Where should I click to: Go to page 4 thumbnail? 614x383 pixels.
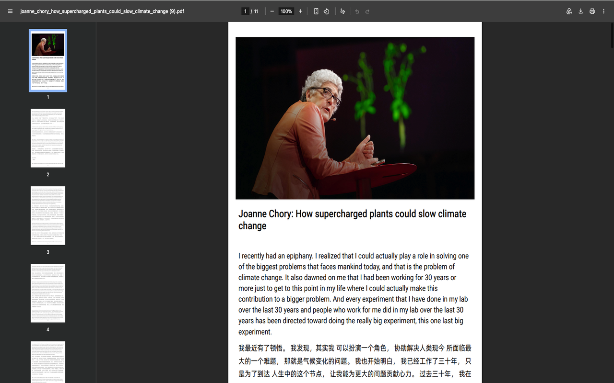click(48, 293)
